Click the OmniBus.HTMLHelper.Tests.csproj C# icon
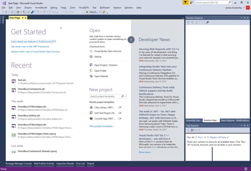Viewport: 251px width, 171px height. (x=14, y=135)
